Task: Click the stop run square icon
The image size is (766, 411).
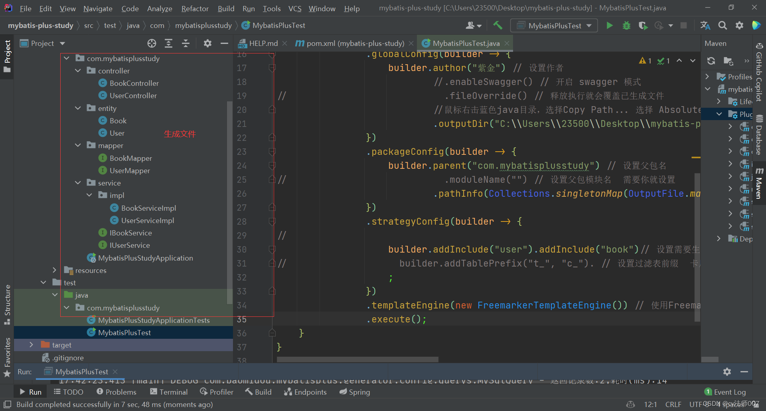Action: coord(683,26)
